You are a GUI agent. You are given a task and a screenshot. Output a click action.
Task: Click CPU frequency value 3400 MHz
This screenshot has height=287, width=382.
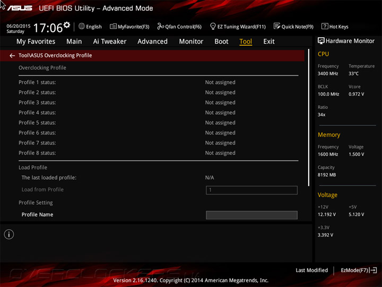click(x=328, y=73)
